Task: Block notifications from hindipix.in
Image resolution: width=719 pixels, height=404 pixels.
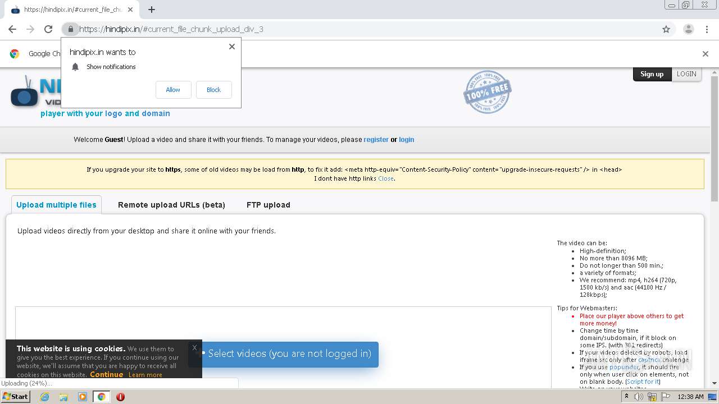Action: coord(213,90)
